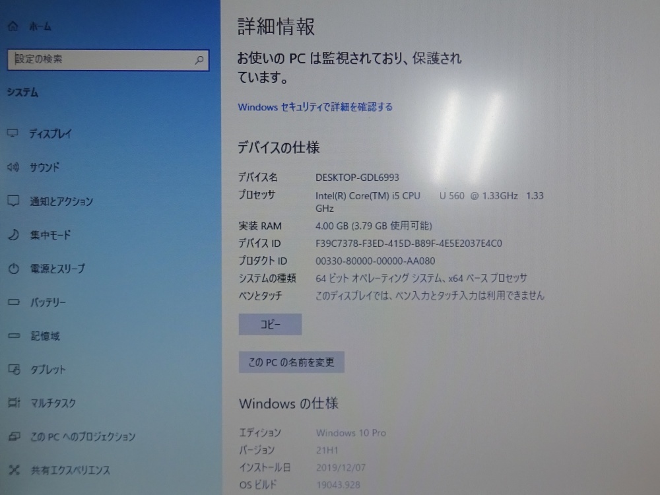The image size is (660, 495).
Task: Select the ディスプレイ (Display) icon
Action: click(11, 133)
